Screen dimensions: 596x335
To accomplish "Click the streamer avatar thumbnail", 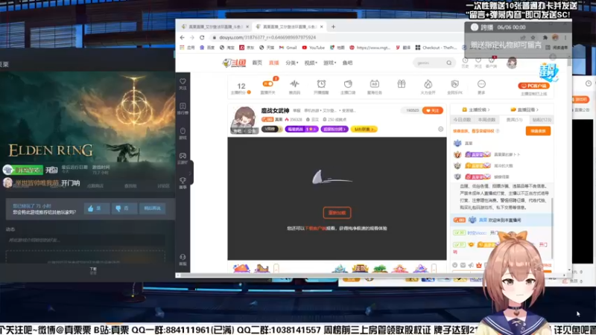I will [x=244, y=118].
